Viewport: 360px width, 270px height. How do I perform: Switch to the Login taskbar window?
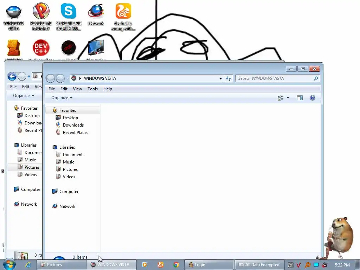click(x=209, y=265)
